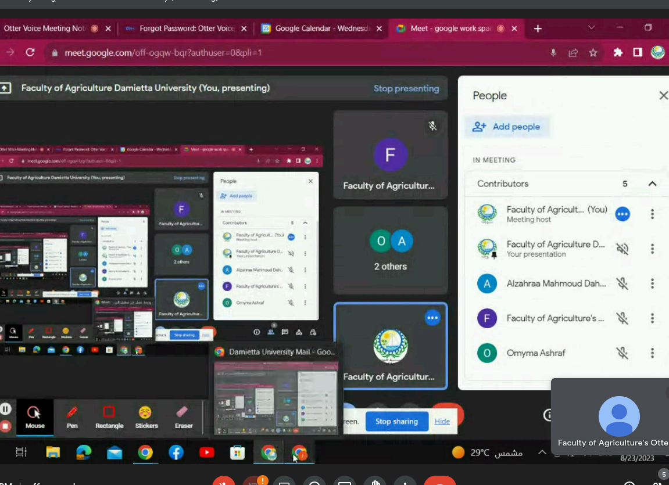Open Facebook from the taskbar
Screen dimensions: 669x485
tap(176, 452)
